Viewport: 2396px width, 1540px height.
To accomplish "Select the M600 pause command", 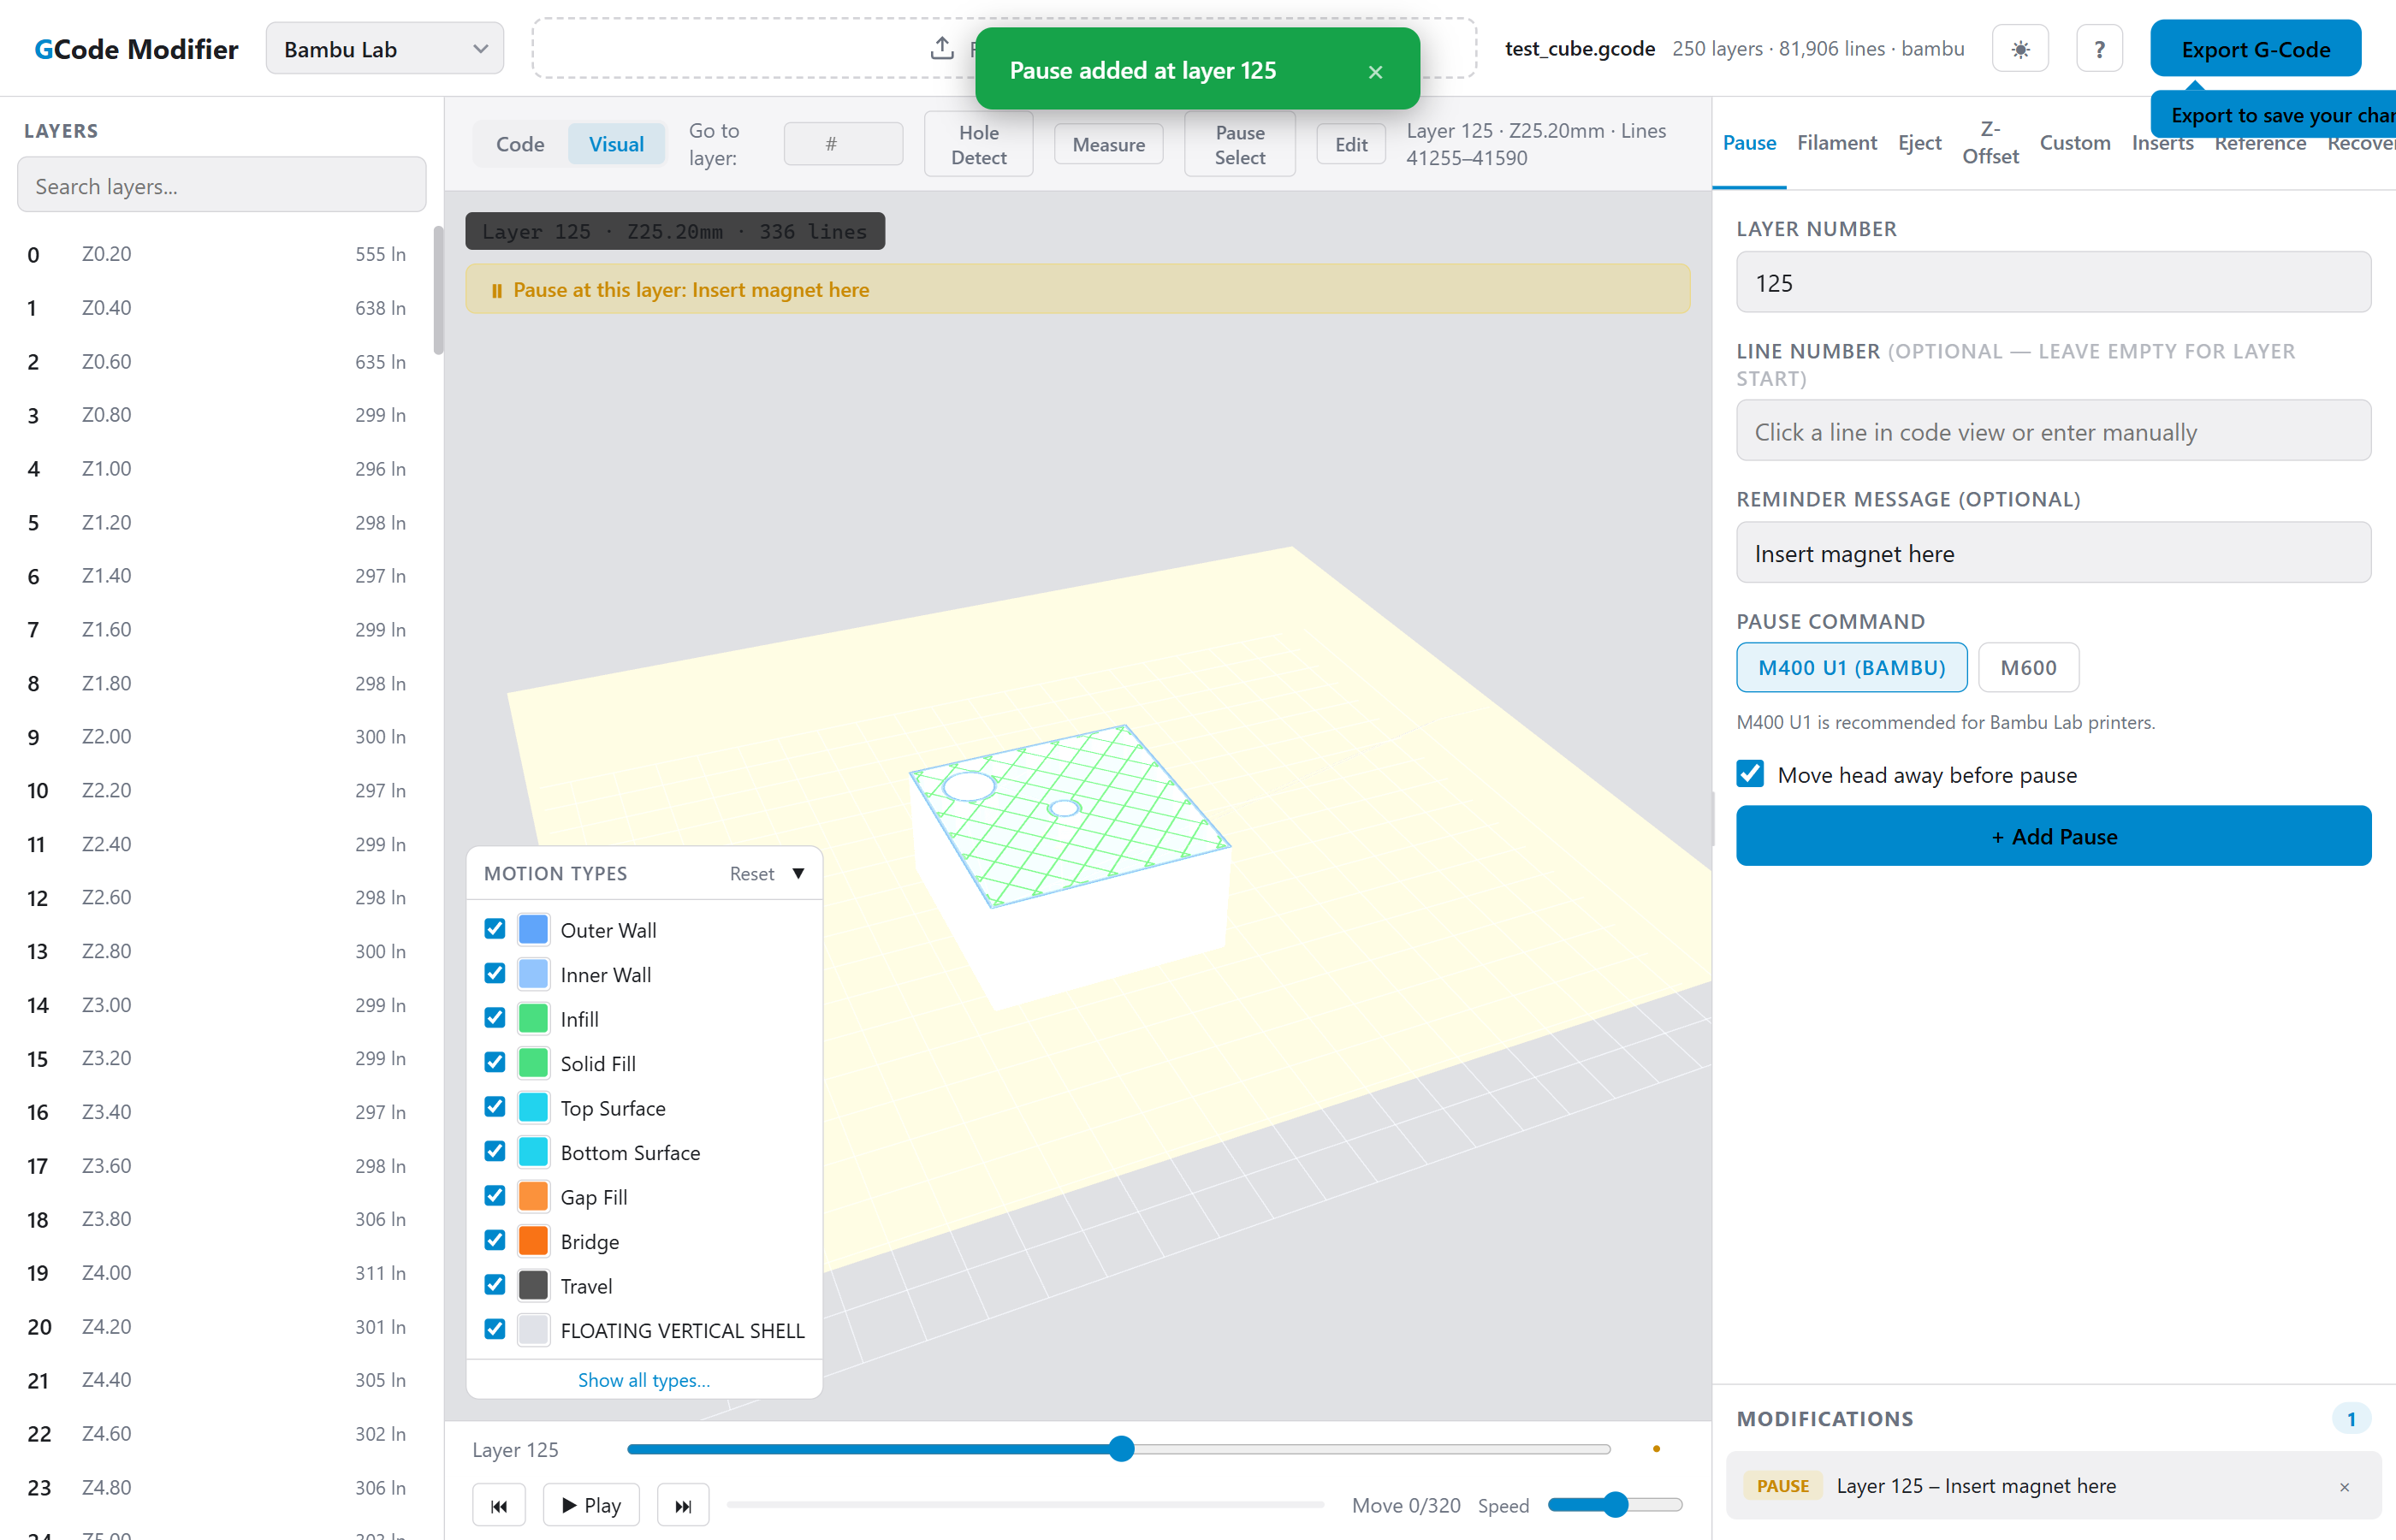I will tap(2028, 667).
